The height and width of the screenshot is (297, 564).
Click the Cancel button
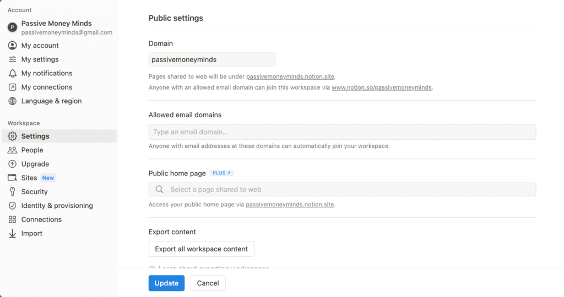(208, 283)
